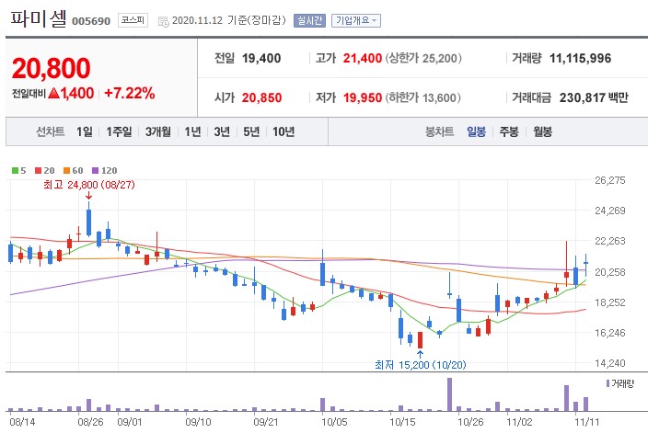This screenshot has width=648, height=433.
Task: Click the purple 거래량 volume legend marker
Action: [607, 383]
